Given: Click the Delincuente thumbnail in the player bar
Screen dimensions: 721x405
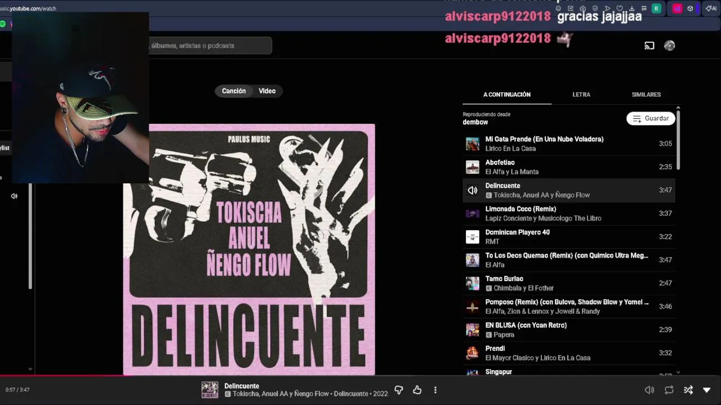Looking at the screenshot, I should click(210, 390).
